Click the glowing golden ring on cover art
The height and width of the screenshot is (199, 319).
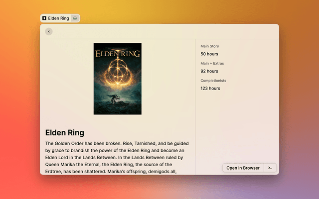[x=118, y=71]
